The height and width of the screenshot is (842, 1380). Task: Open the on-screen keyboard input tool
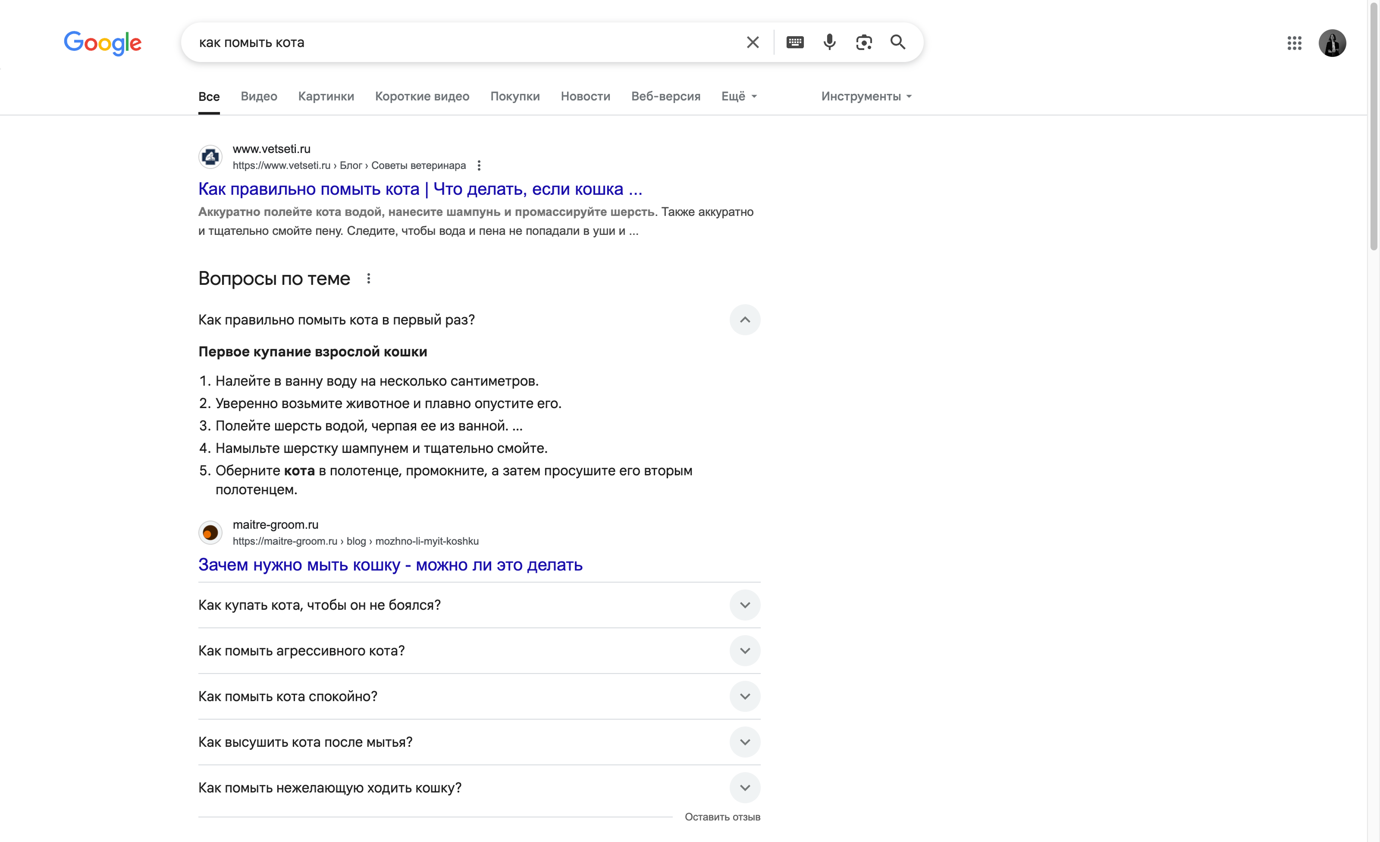coord(795,43)
